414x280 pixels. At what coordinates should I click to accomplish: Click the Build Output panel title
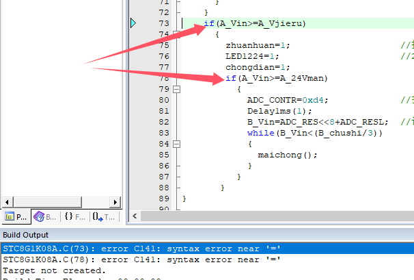[x=25, y=235]
